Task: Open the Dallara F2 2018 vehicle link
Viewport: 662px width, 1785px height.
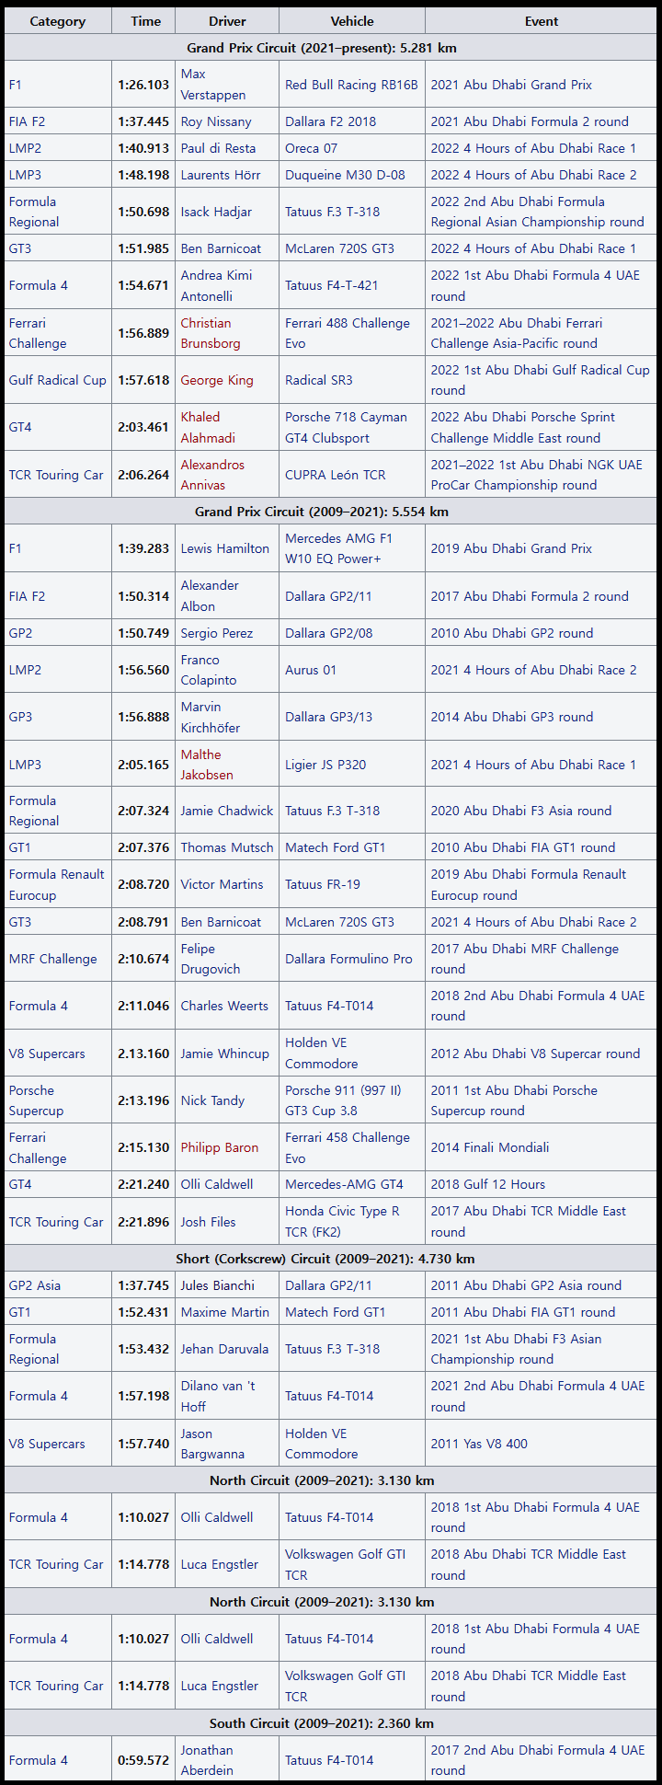Action: point(330,121)
